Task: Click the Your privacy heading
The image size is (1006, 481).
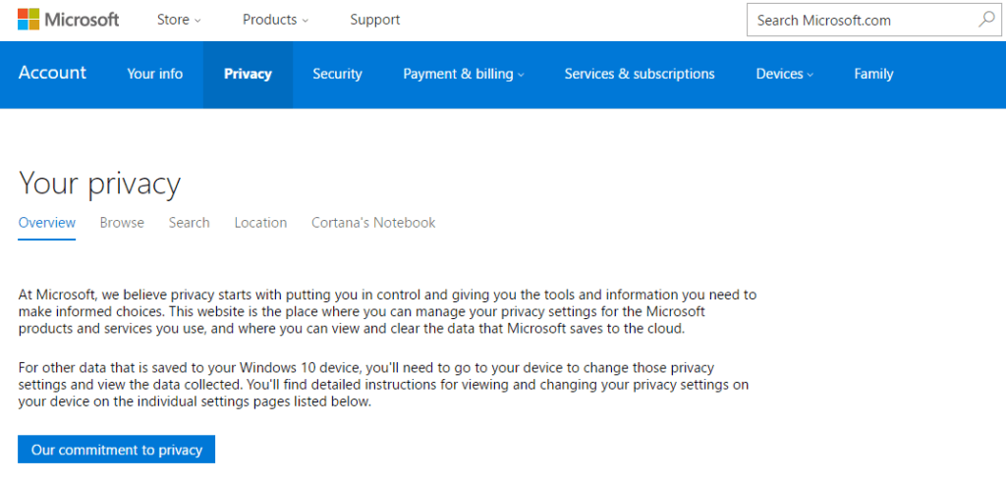Action: point(99,184)
